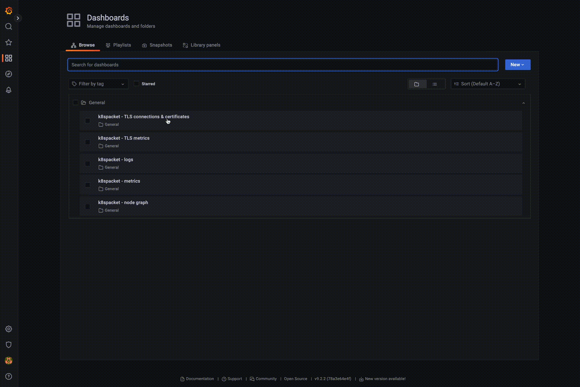Open the Support footer link
This screenshot has height=387, width=580.
click(232, 379)
